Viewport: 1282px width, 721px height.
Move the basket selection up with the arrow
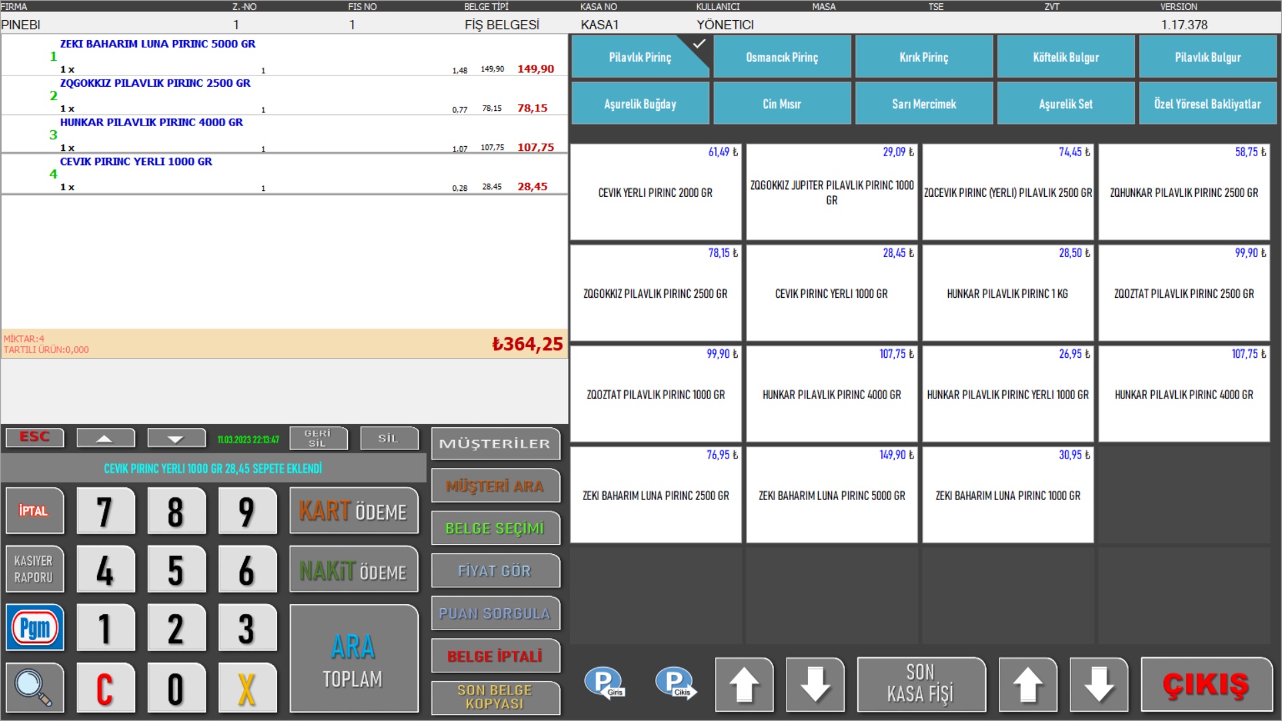(105, 439)
